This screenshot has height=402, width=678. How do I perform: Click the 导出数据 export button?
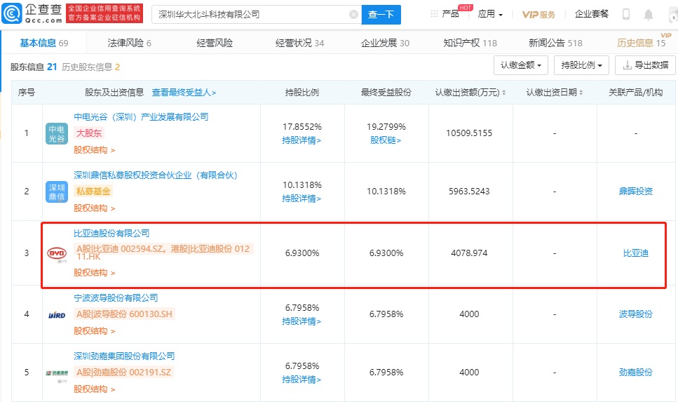click(645, 65)
